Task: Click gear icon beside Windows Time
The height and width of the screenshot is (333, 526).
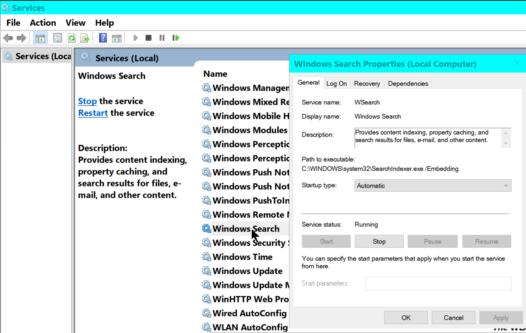Action: point(207,257)
